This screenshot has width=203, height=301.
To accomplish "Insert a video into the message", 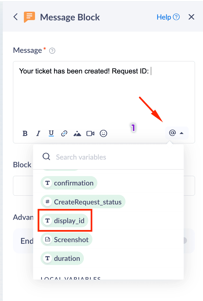I will coord(90,133).
